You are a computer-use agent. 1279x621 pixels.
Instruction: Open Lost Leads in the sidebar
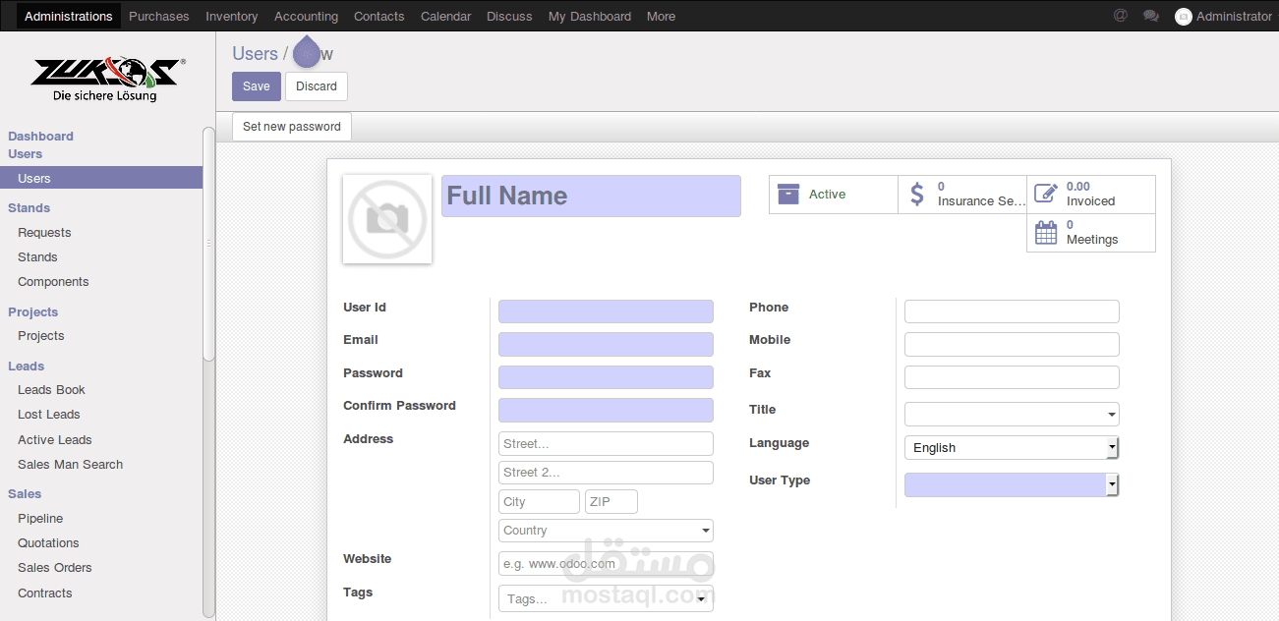point(48,414)
